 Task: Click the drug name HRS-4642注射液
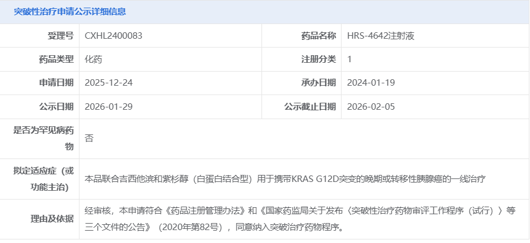[x=381, y=35]
